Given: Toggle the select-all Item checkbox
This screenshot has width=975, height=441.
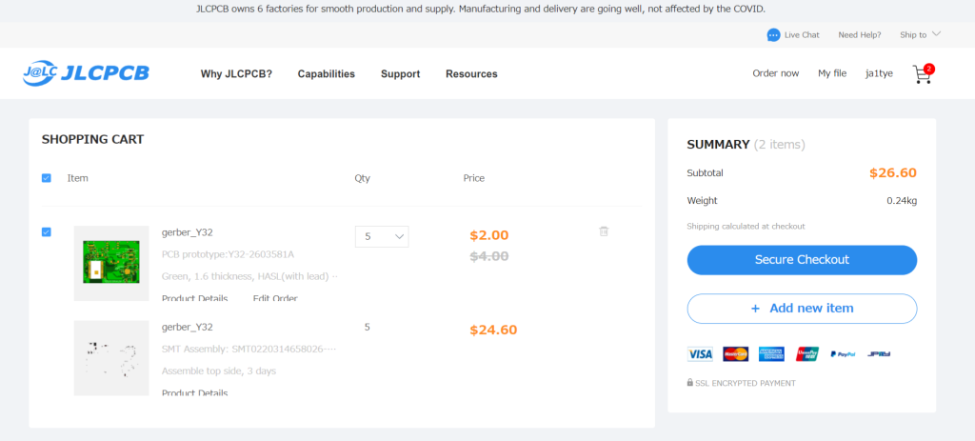Looking at the screenshot, I should tap(47, 178).
